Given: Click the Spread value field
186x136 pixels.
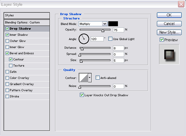Looking at the screenshot, I should (x=119, y=54).
